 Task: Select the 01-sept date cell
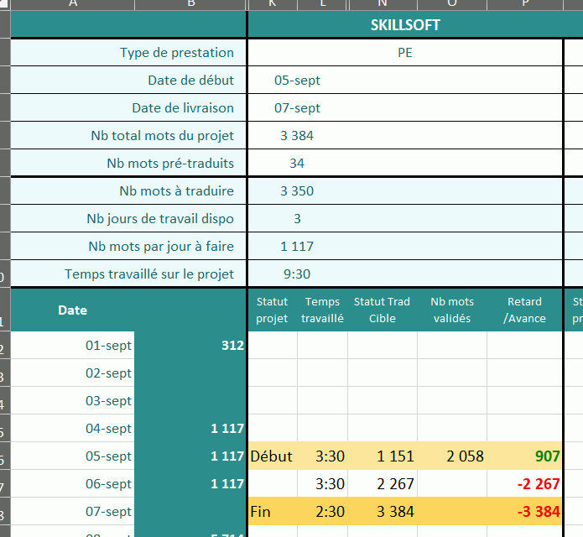click(72, 345)
